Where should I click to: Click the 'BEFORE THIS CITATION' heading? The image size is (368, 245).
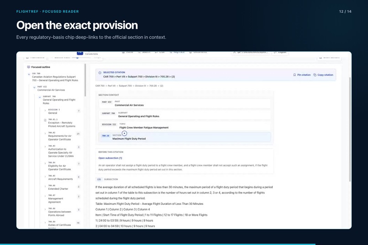pos(111,152)
